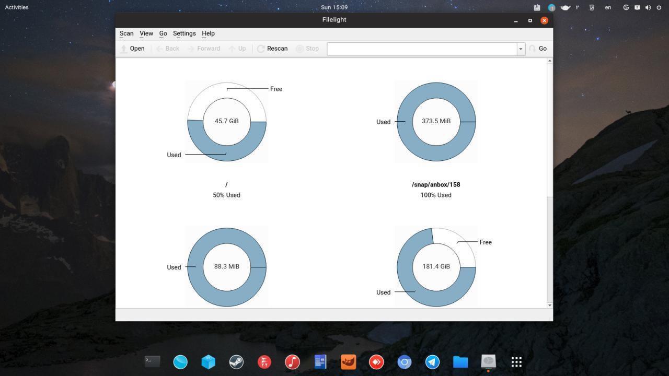The height and width of the screenshot is (376, 669).
Task: Open the Files folder icon in dock
Action: click(460, 361)
